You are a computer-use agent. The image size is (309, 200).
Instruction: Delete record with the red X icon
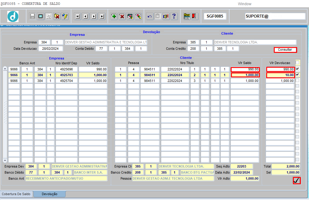click(122, 16)
